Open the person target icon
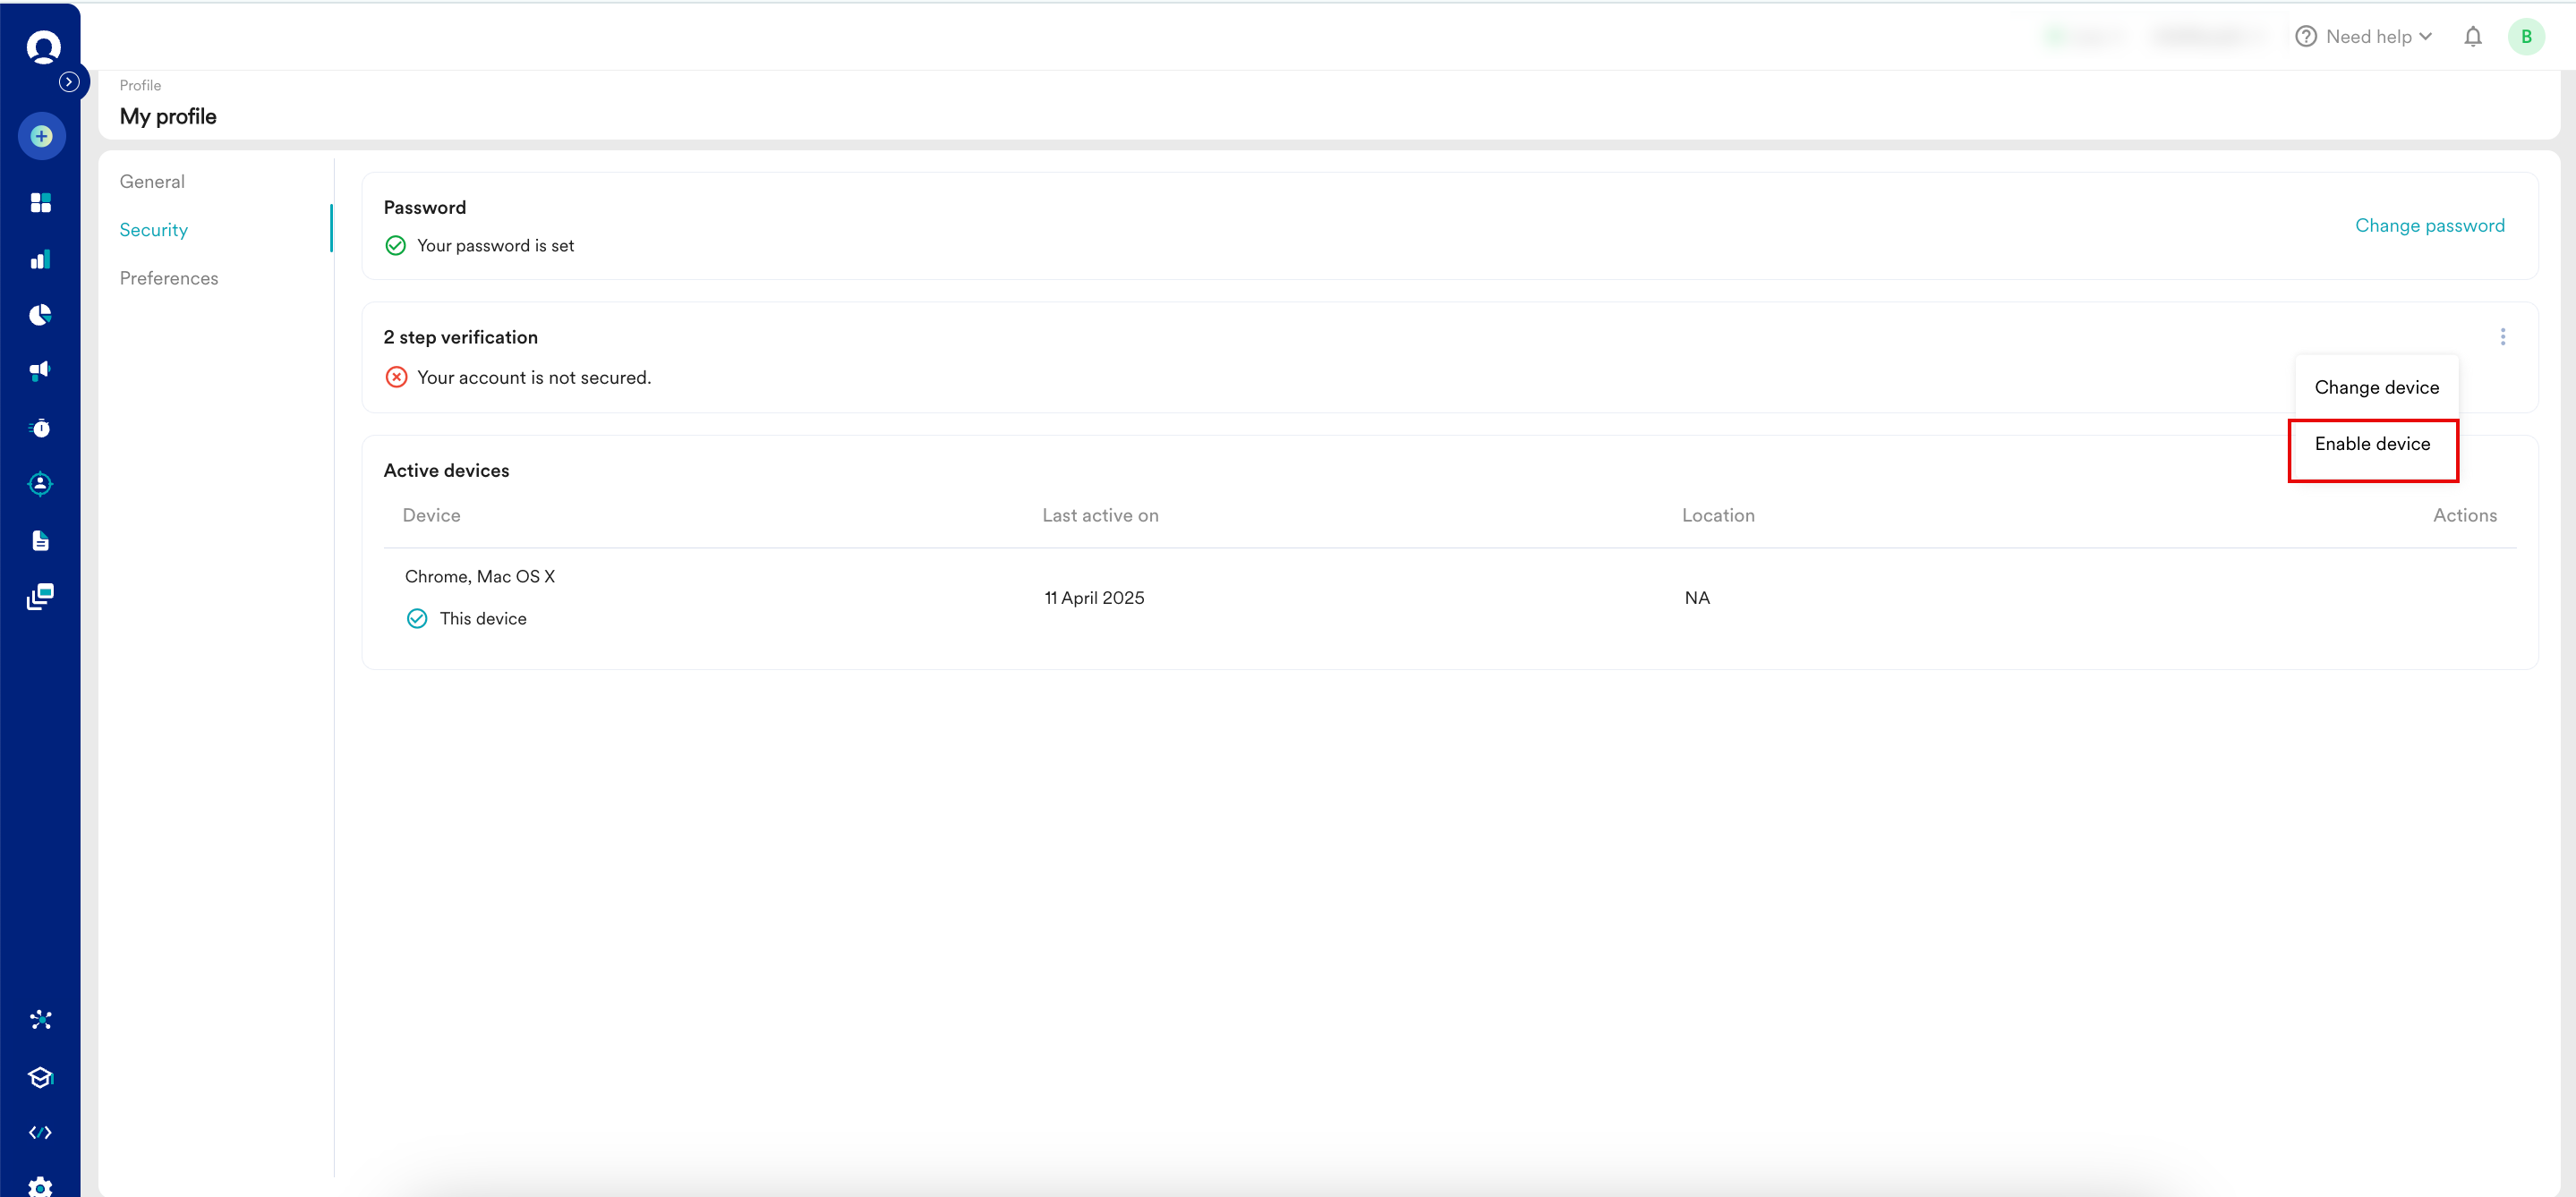The image size is (2576, 1197). (x=40, y=484)
